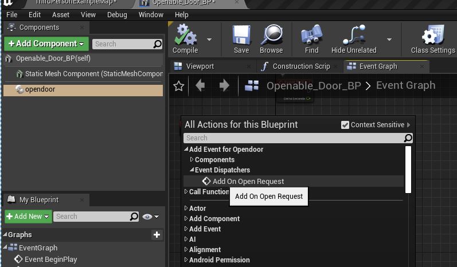Click the actions list vertical scrollbar

[408, 170]
